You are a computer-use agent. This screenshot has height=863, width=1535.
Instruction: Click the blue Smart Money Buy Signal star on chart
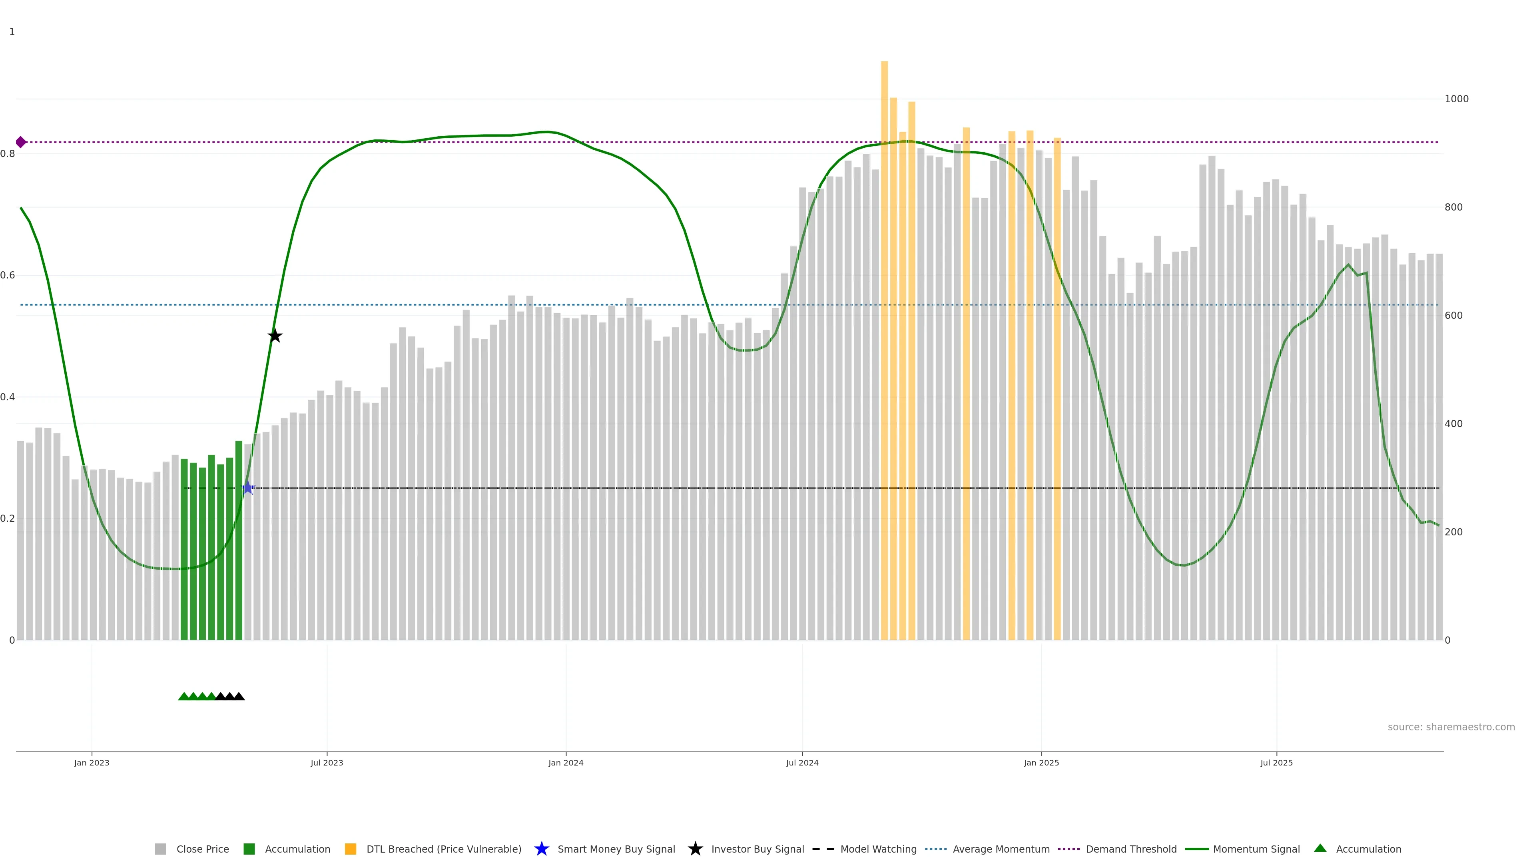248,488
